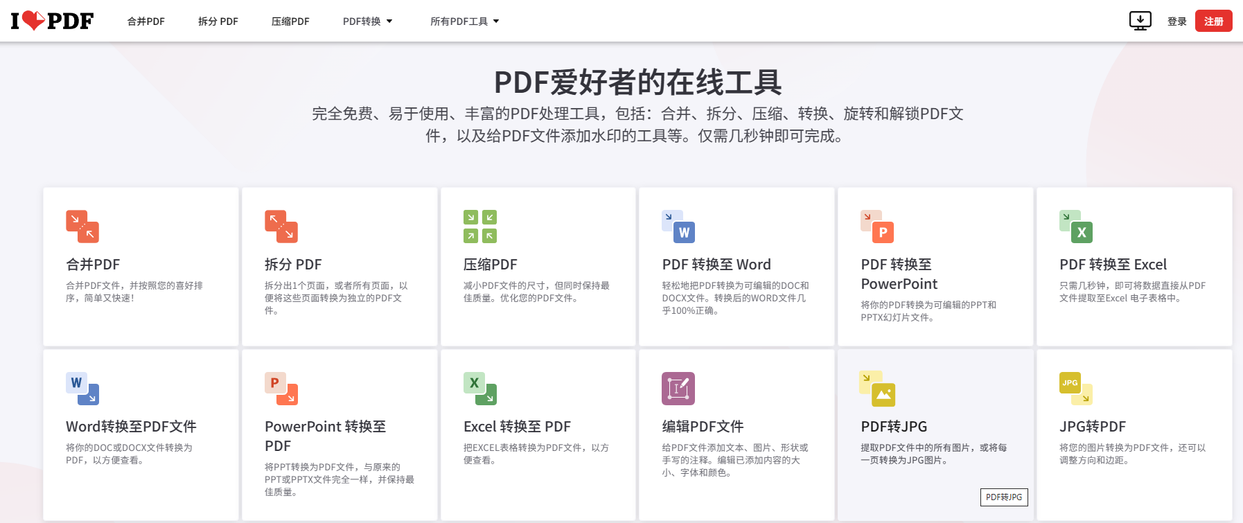Click the description starting 将你的PDF转换为可编辑的PPT
The height and width of the screenshot is (523, 1243).
coord(928,311)
